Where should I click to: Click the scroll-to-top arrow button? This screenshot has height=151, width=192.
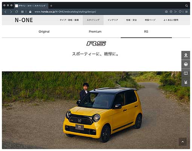pyautogui.click(x=183, y=142)
